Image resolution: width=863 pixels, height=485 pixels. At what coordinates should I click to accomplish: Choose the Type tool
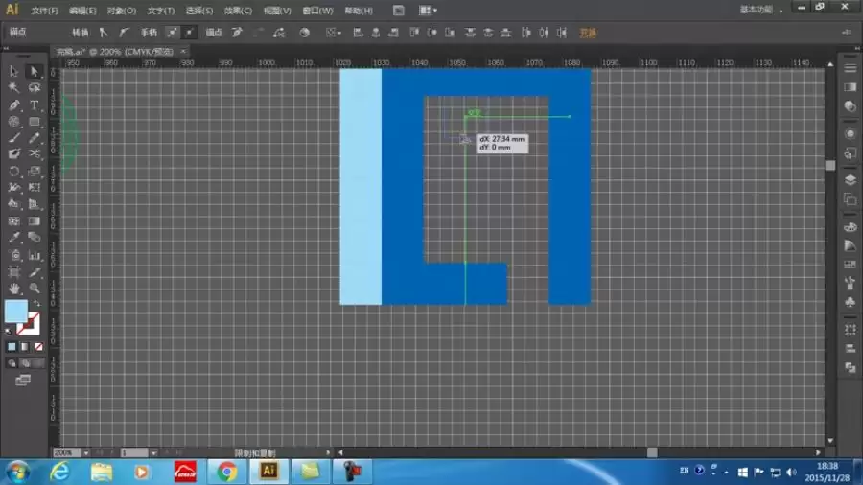point(35,104)
